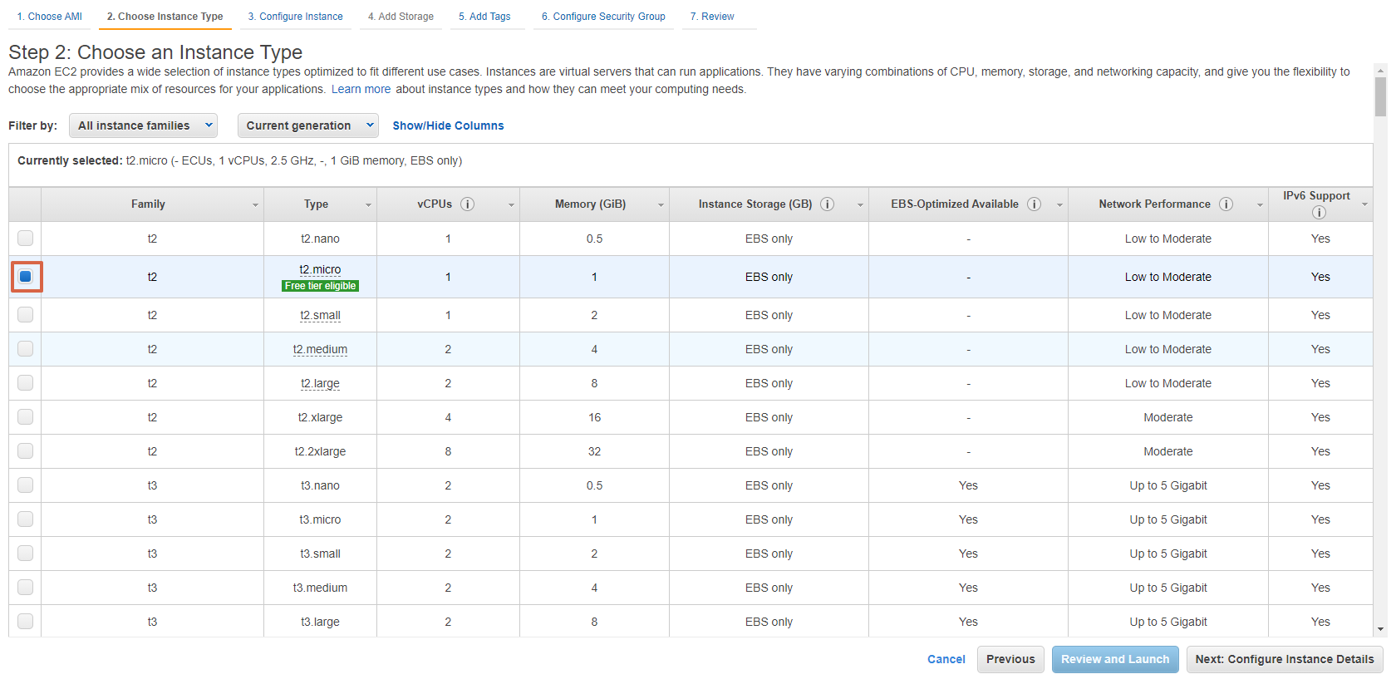This screenshot has width=1396, height=684.
Task: Open the vCPUs column sort arrow
Action: tap(511, 205)
